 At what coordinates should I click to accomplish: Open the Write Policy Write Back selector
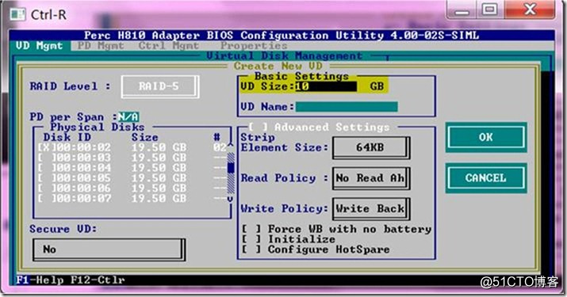click(370, 208)
